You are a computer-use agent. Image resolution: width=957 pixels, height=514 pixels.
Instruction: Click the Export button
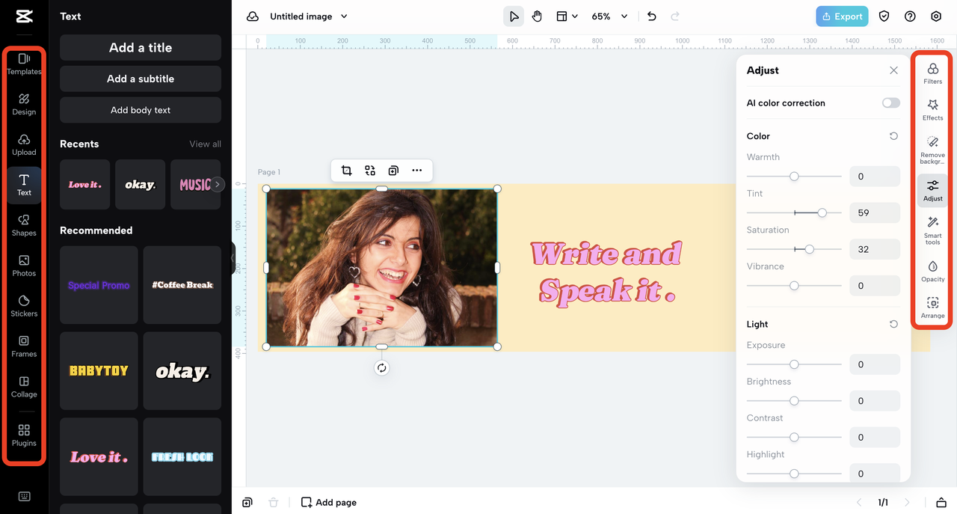[842, 16]
